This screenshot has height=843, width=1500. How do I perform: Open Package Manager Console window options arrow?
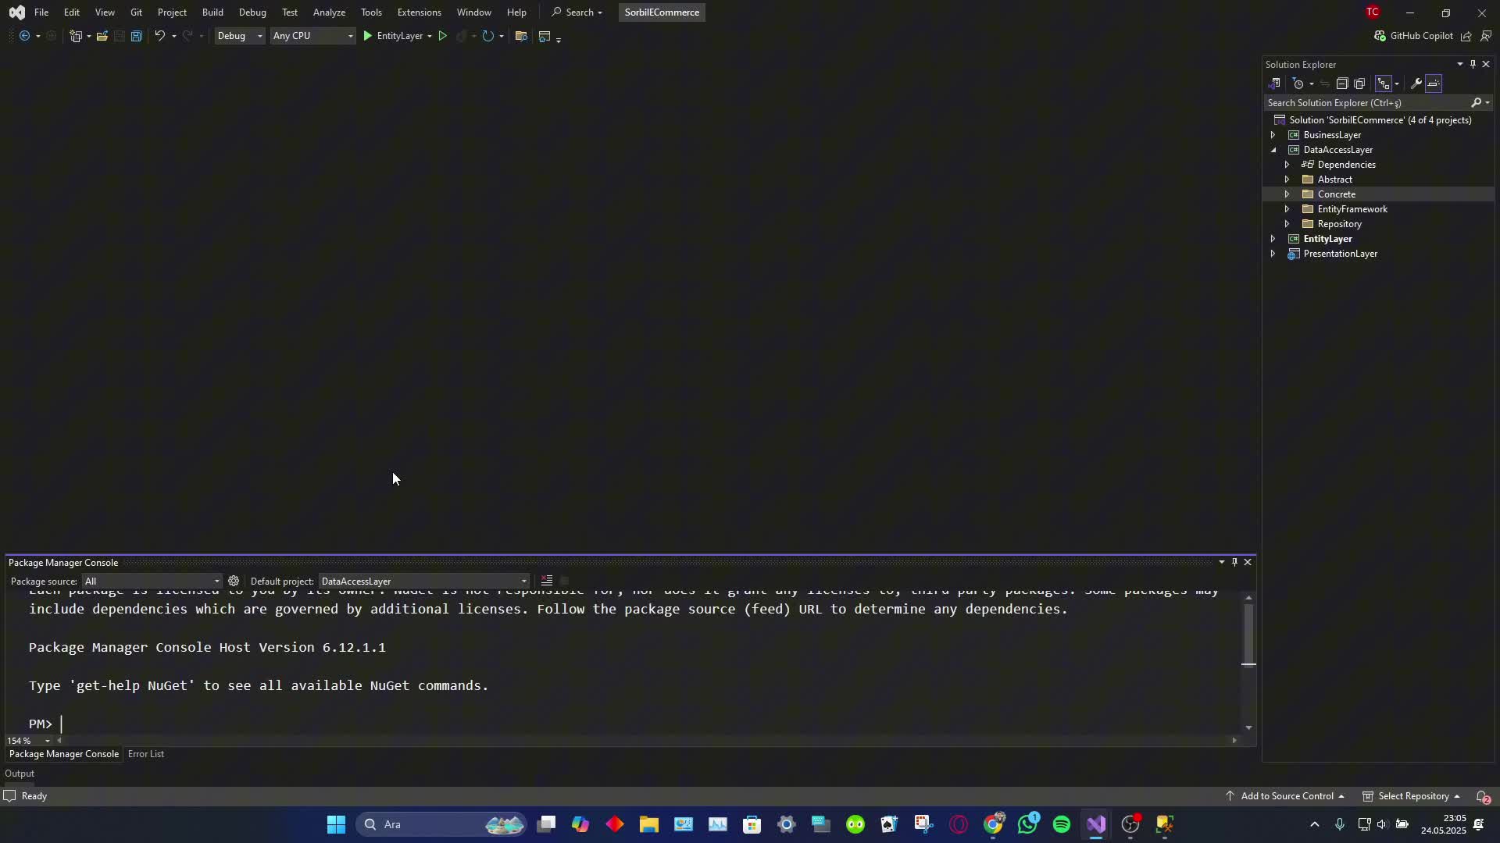tap(1222, 562)
